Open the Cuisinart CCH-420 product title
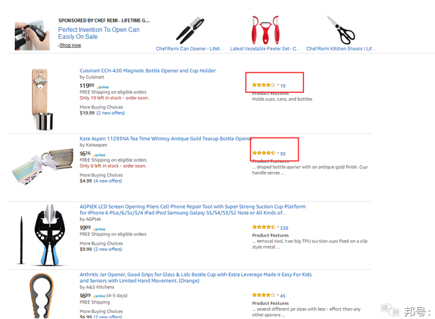Image resolution: width=435 pixels, height=319 pixels. 147,71
